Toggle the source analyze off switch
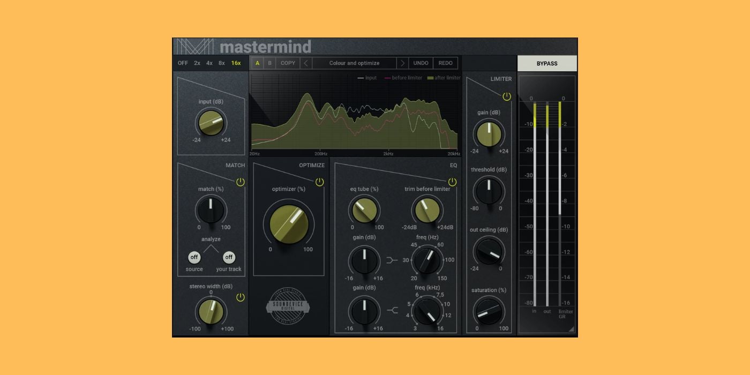This screenshot has height=375, width=750. point(194,258)
